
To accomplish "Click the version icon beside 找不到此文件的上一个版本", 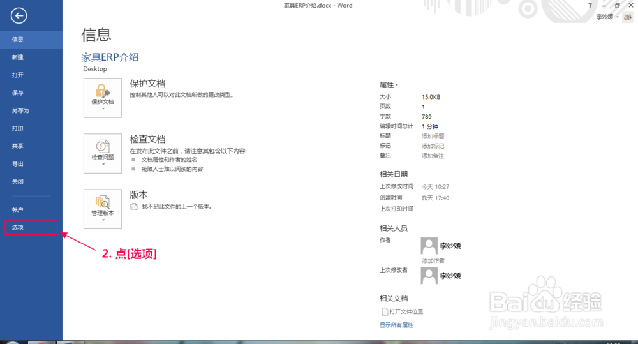I will pyautogui.click(x=133, y=207).
